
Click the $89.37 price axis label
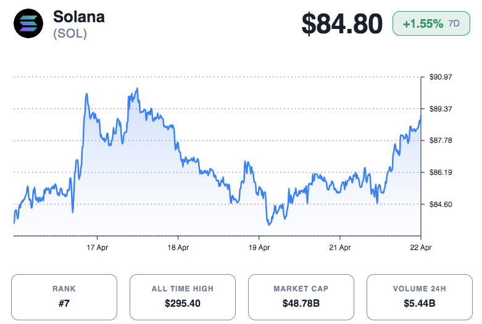[x=441, y=109]
